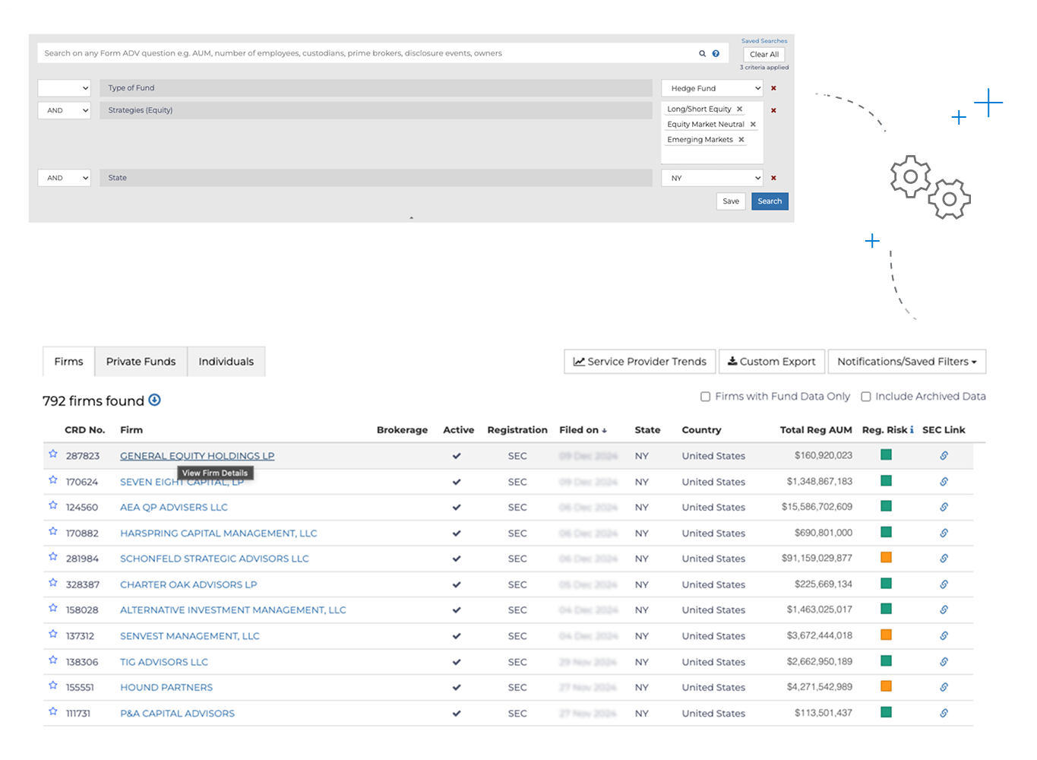1037x760 pixels.
Task: Click the download icon beside 792 firms found
Action: tap(154, 401)
